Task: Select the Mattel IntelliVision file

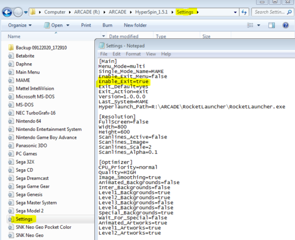Action: coord(31,88)
